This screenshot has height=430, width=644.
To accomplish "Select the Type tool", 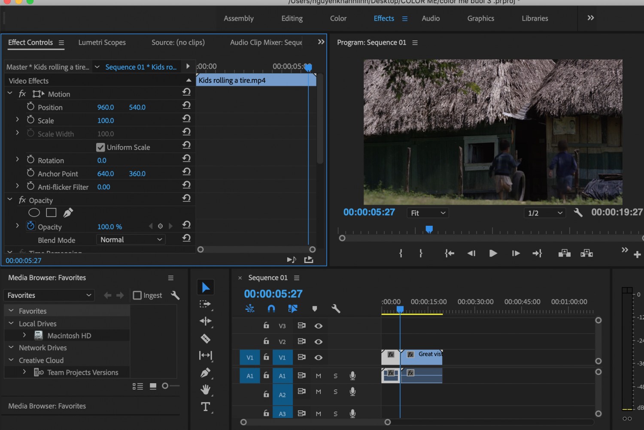I will 206,407.
